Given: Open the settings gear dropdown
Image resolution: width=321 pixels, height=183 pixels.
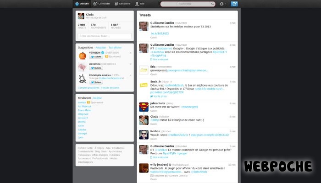Looking at the screenshot, I should pos(223,4).
